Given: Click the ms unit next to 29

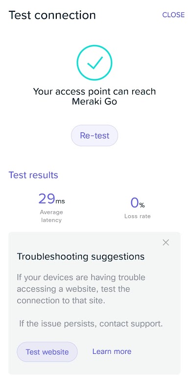Looking at the screenshot, I should point(60,201).
